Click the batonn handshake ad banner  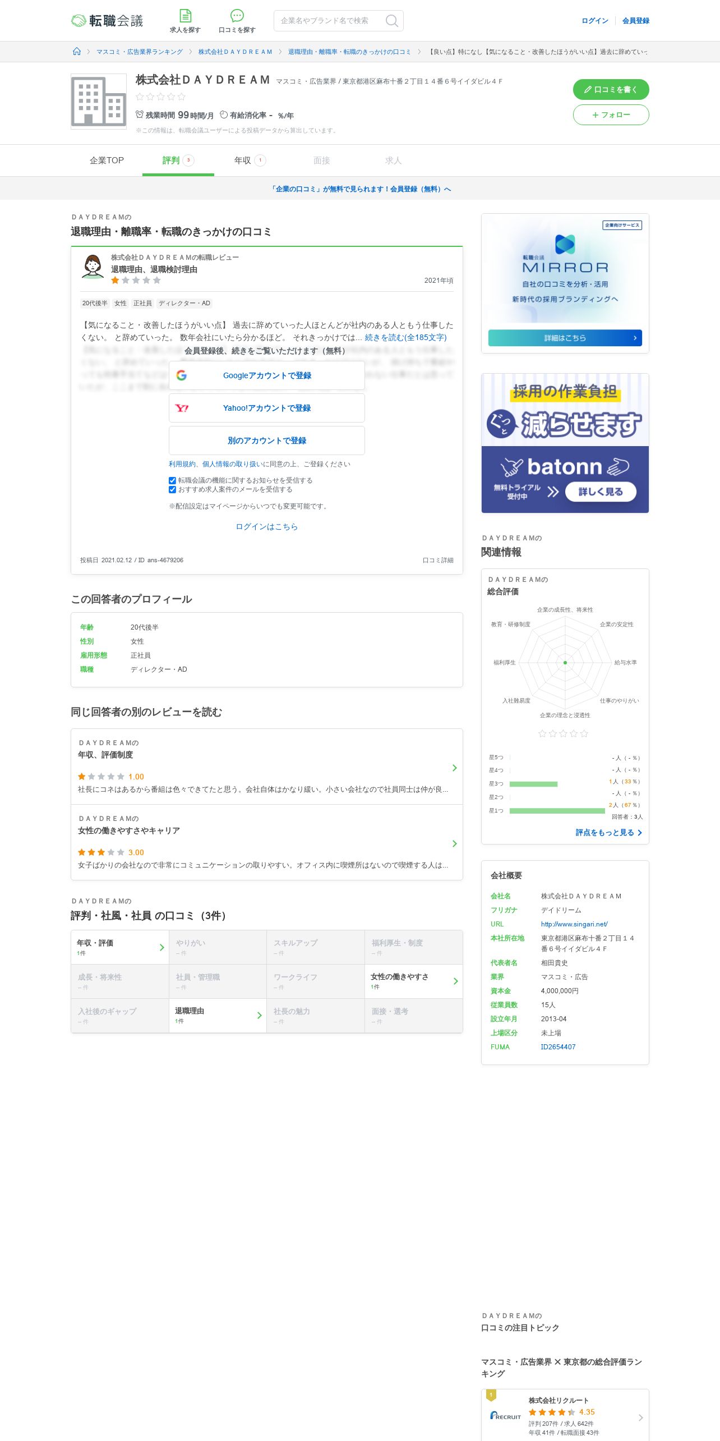[x=565, y=443]
